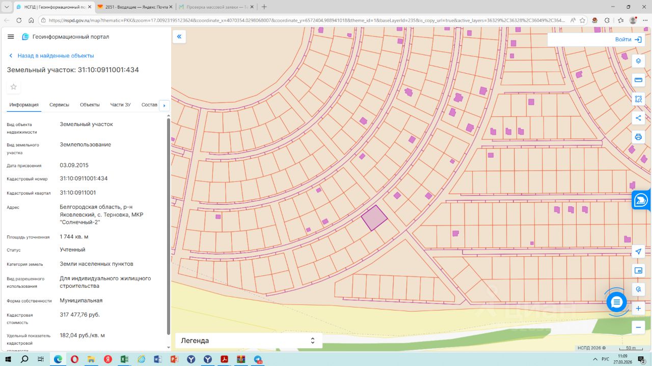
Task: Activate the area selection search tool
Action: (x=638, y=99)
